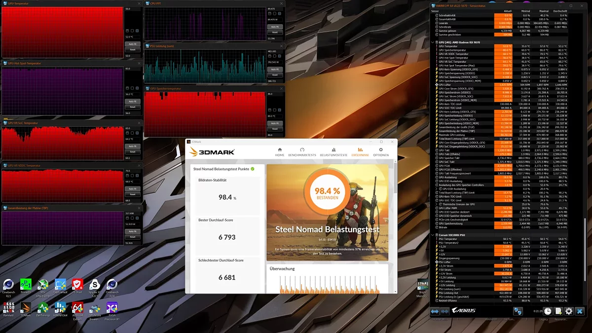Open the Optionen gear in 3DMark
The height and width of the screenshot is (333, 592).
click(380, 152)
